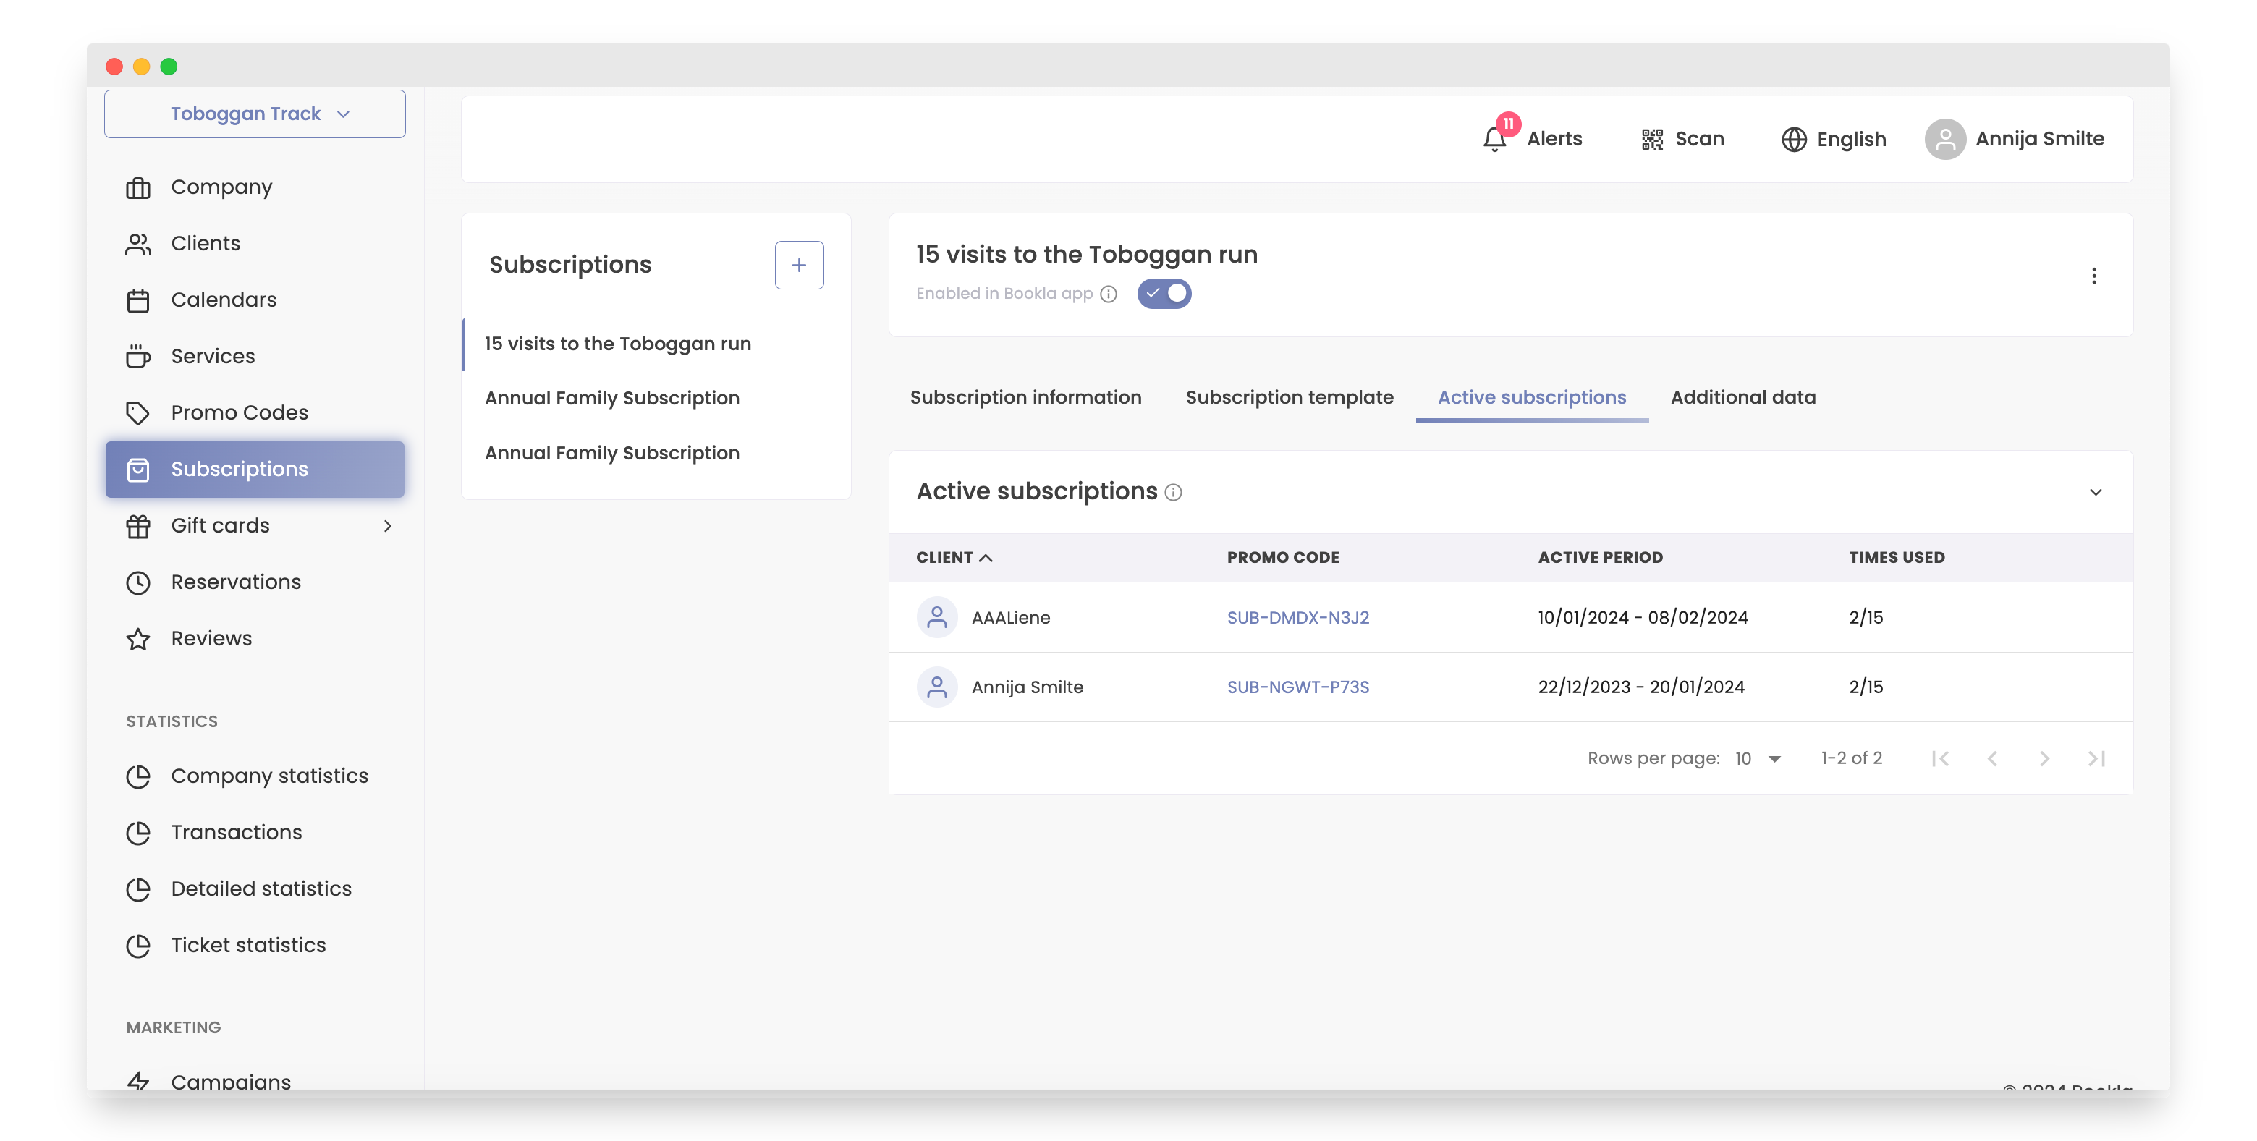
Task: Open the Additional data tab
Action: 1742,397
